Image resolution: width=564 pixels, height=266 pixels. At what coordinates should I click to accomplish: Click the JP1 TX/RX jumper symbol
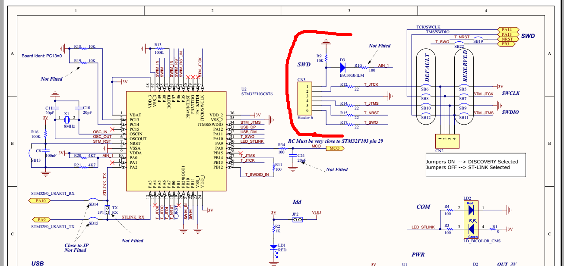(x=107, y=210)
